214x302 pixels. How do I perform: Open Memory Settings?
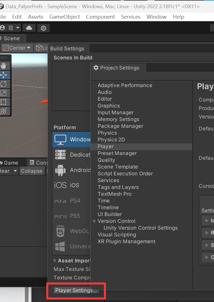pyautogui.click(x=119, y=119)
